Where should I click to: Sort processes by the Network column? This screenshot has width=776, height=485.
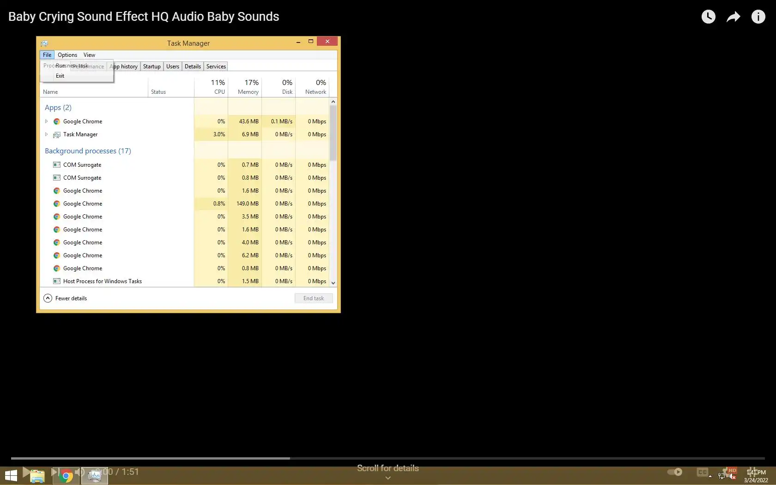pyautogui.click(x=312, y=86)
